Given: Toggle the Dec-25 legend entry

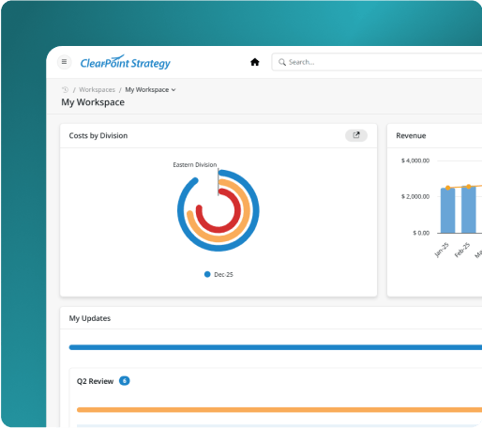Looking at the screenshot, I should click(218, 274).
